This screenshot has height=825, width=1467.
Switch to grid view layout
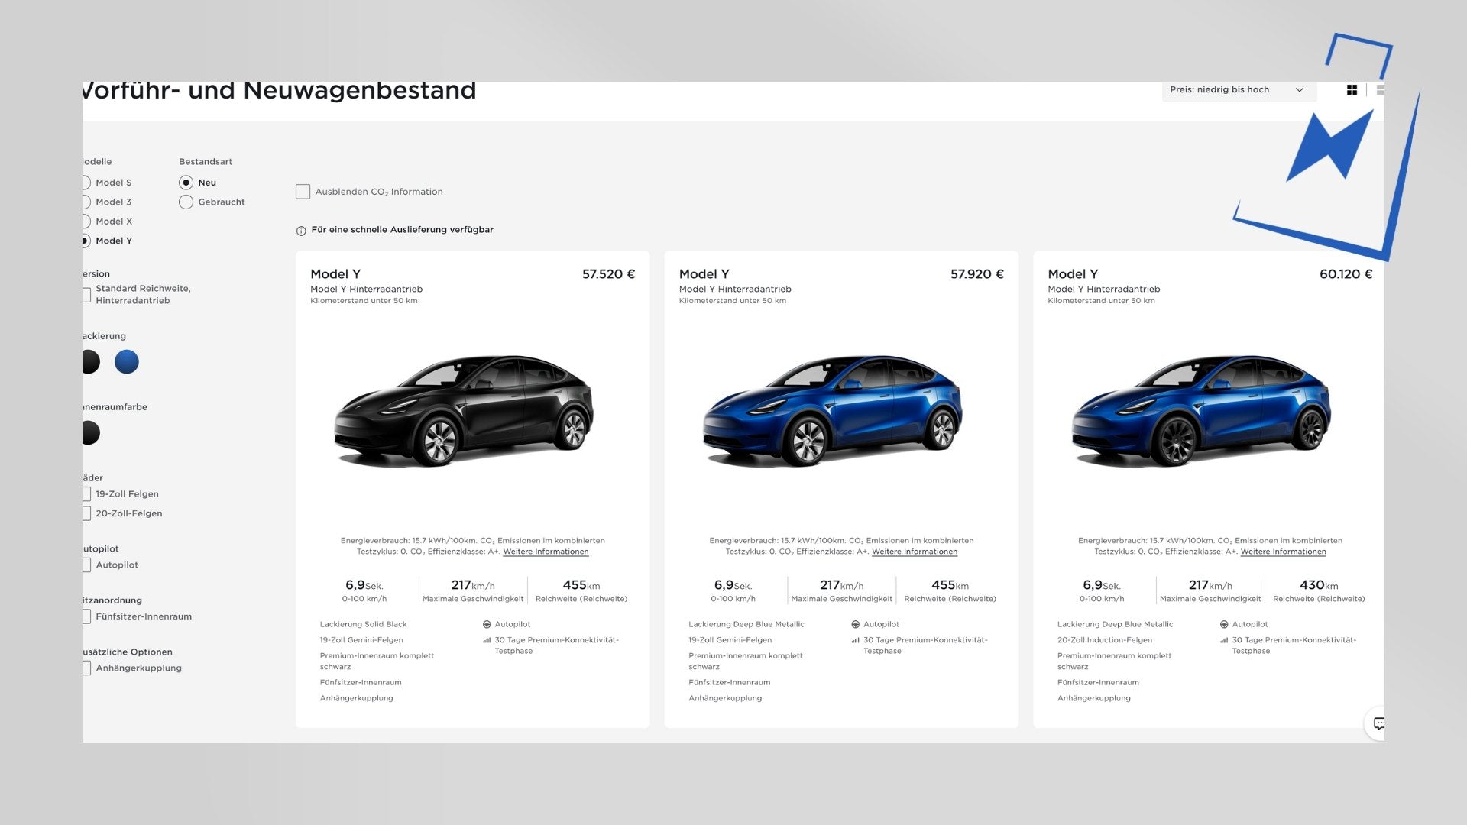pos(1352,90)
